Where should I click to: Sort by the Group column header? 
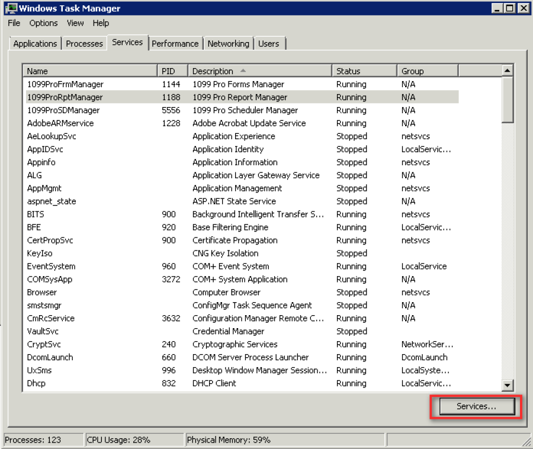coord(428,71)
